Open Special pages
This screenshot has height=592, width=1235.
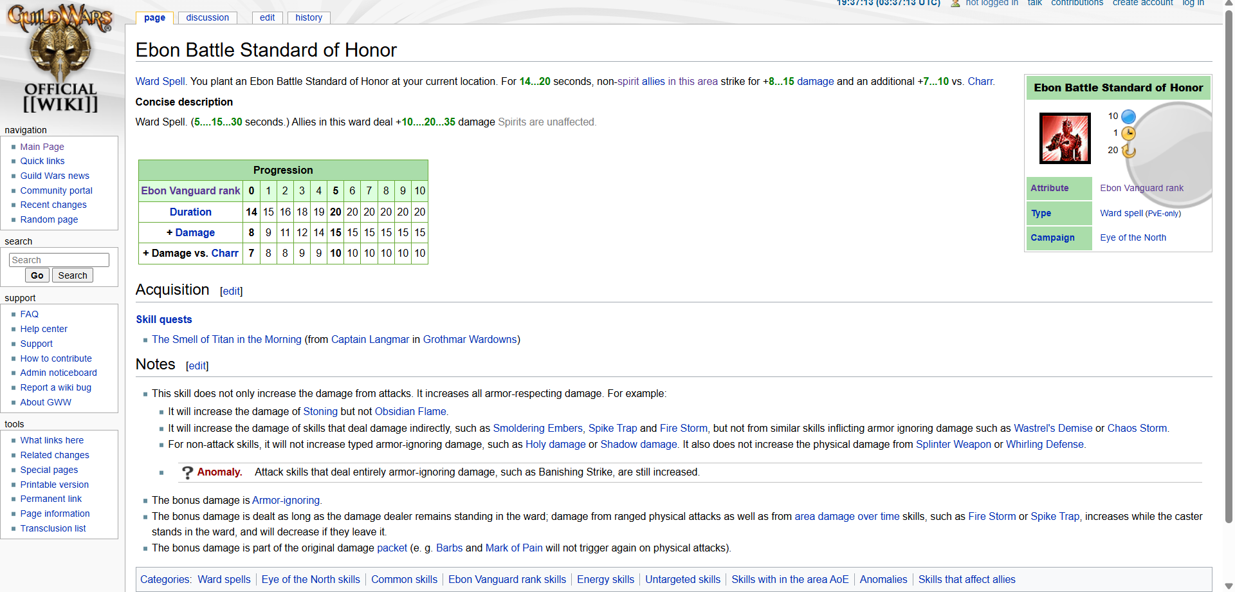(49, 470)
